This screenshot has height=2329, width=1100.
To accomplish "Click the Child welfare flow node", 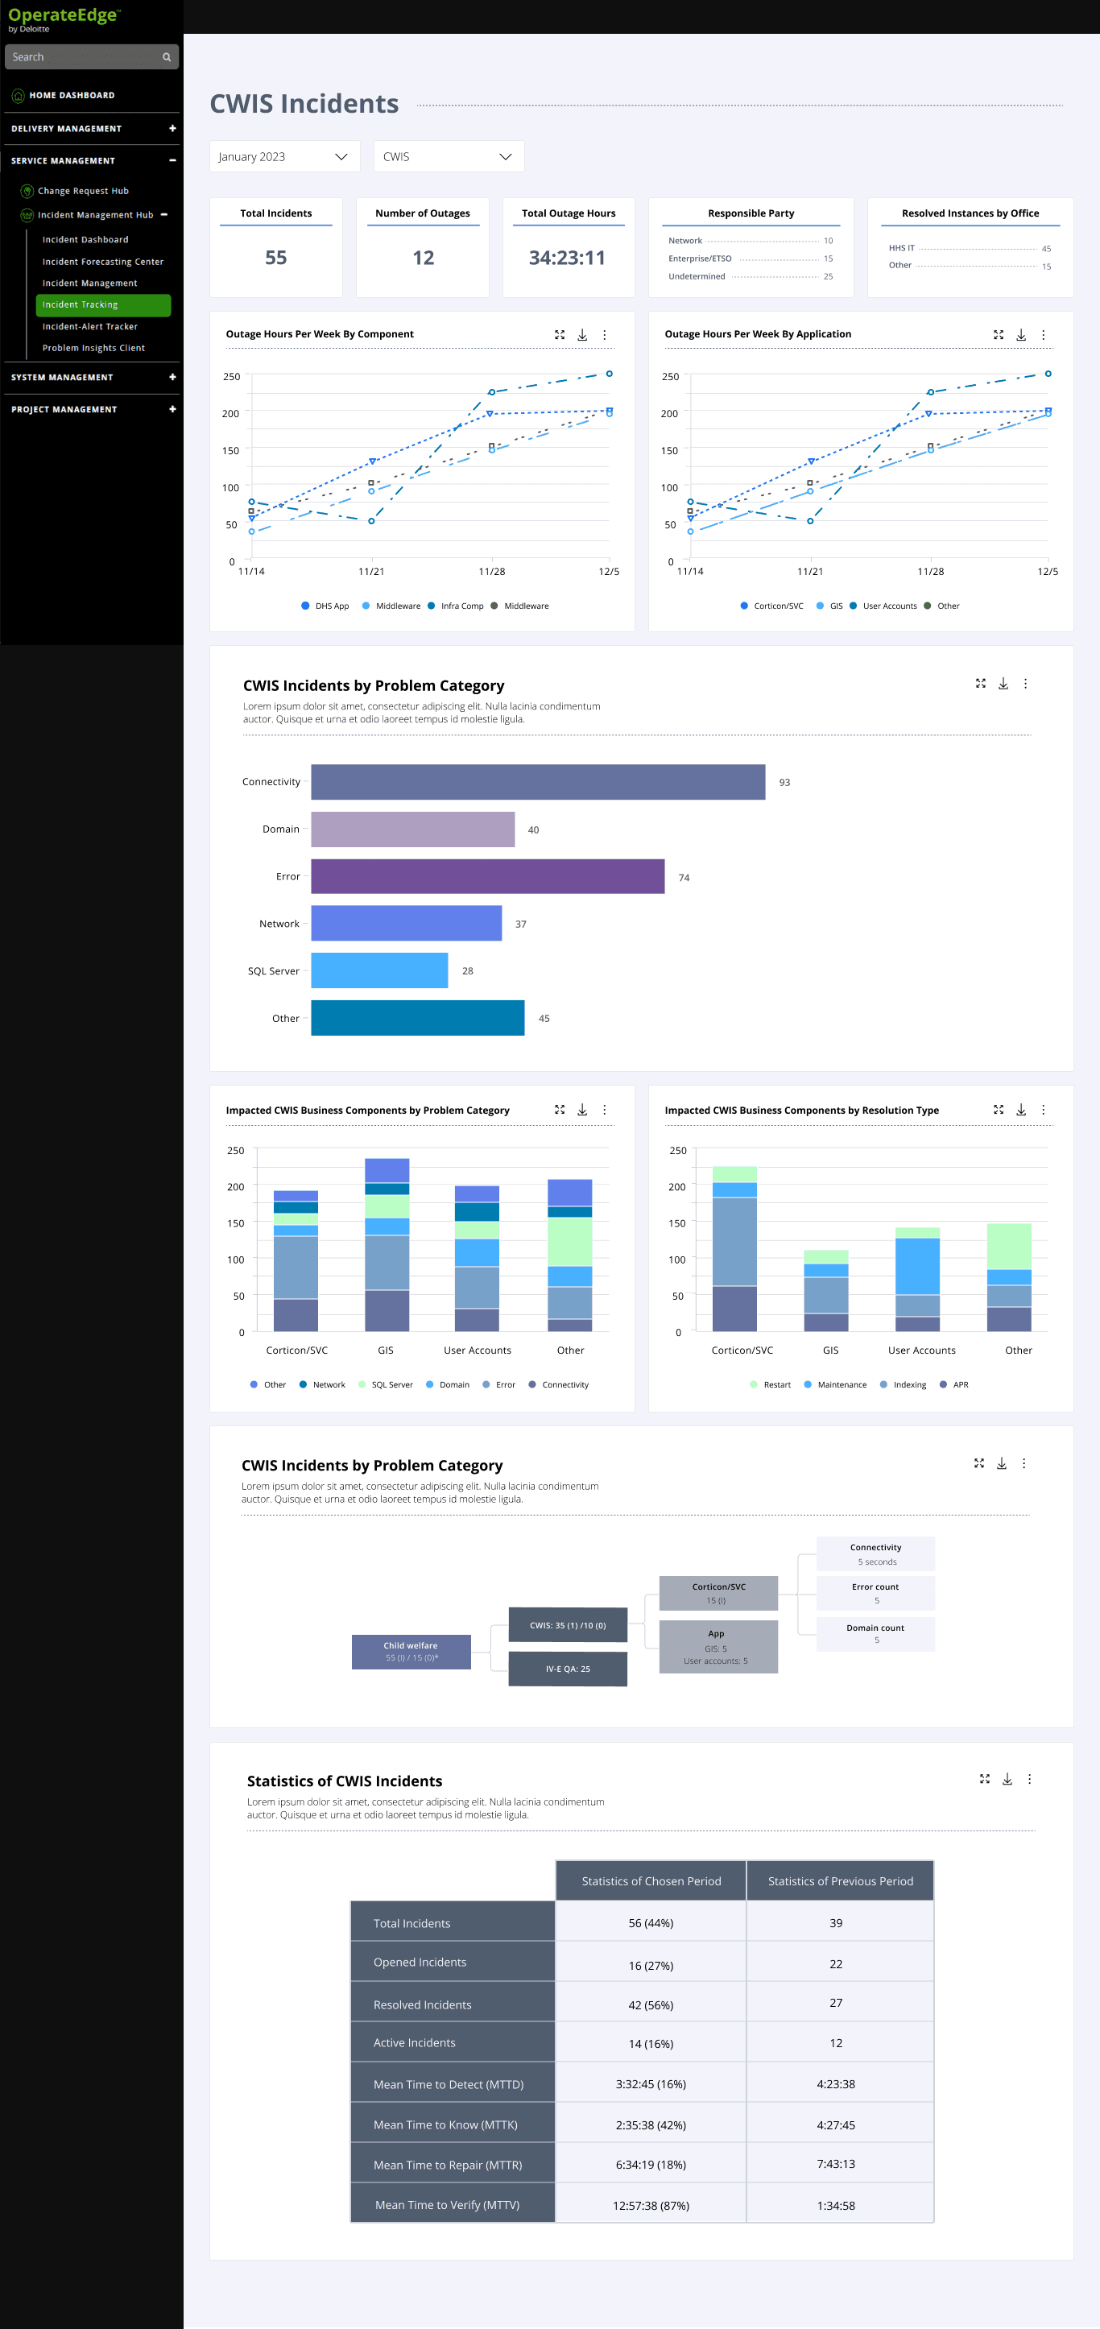I will pos(411,1651).
